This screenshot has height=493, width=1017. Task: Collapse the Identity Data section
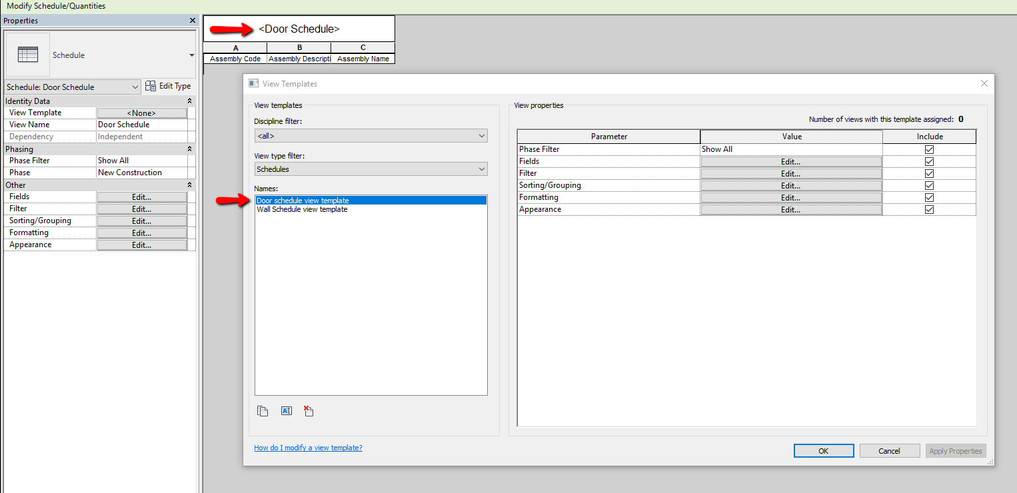190,101
